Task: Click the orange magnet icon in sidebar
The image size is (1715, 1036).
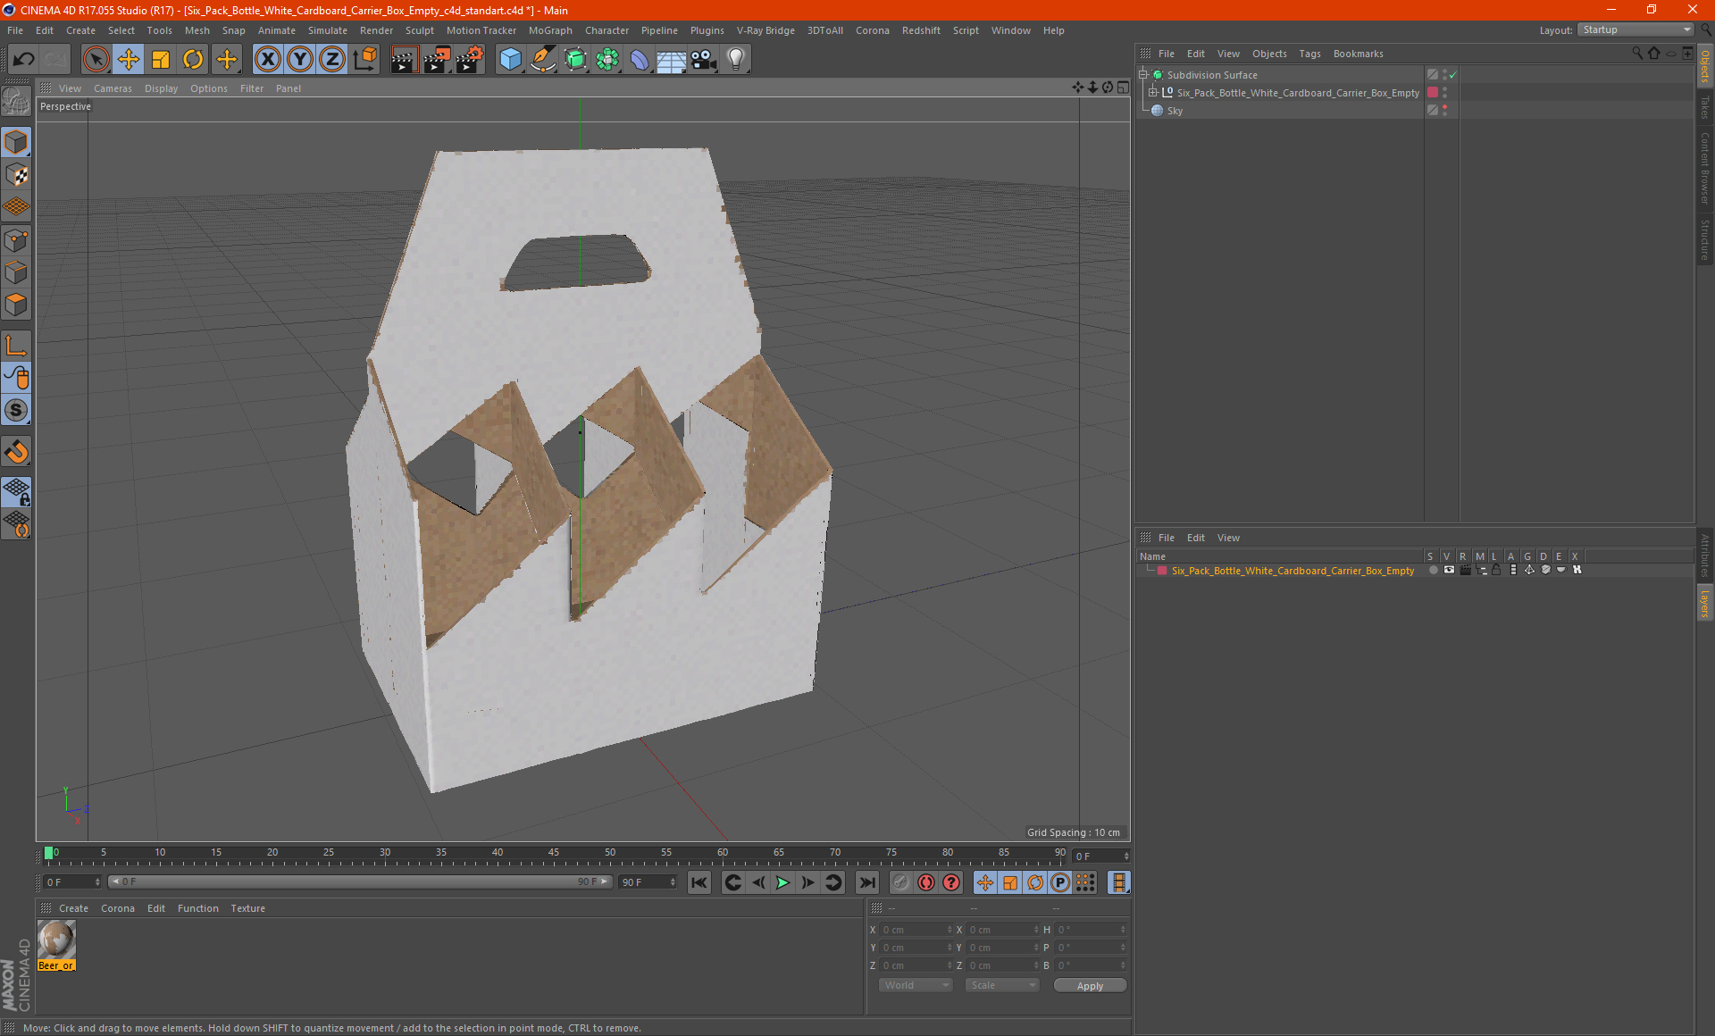Action: point(16,452)
